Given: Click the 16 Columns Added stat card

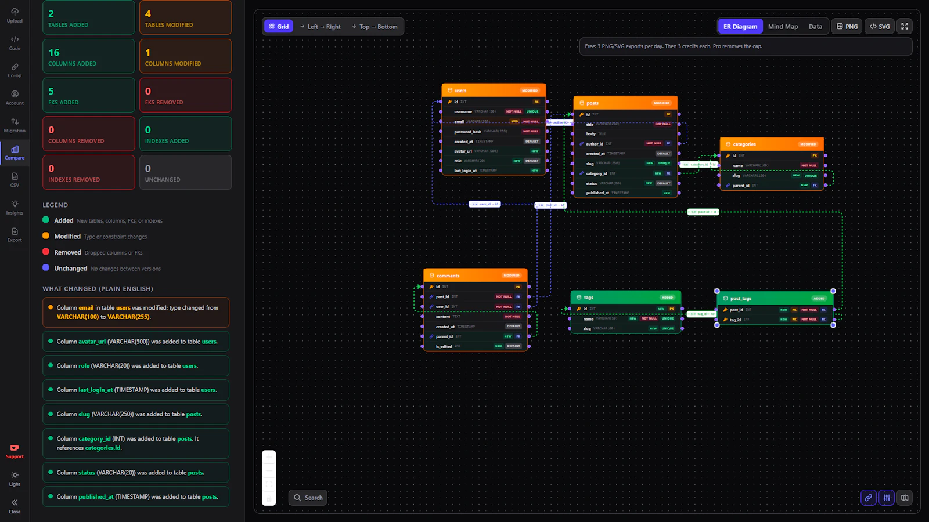Looking at the screenshot, I should [x=89, y=56].
